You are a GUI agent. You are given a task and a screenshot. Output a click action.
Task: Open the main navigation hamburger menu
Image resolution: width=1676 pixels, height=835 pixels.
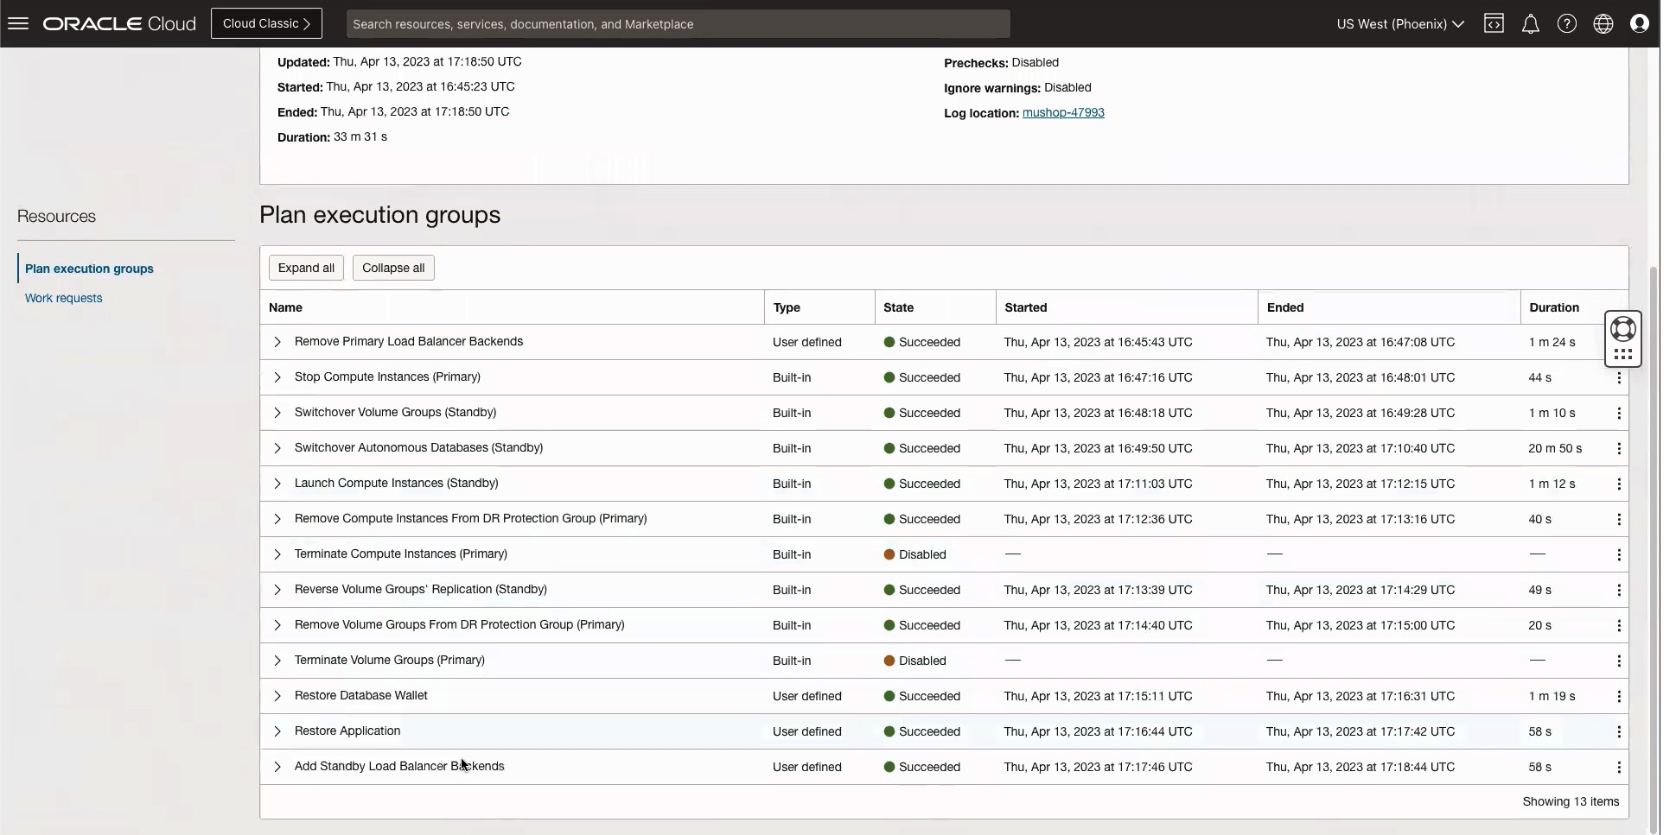click(17, 22)
